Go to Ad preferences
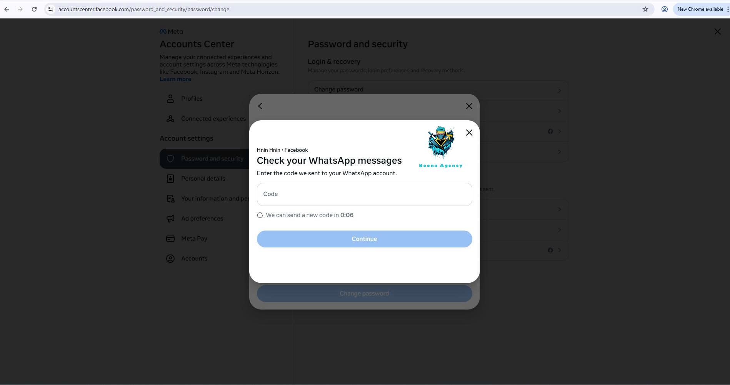The image size is (730, 385). (x=205, y=219)
